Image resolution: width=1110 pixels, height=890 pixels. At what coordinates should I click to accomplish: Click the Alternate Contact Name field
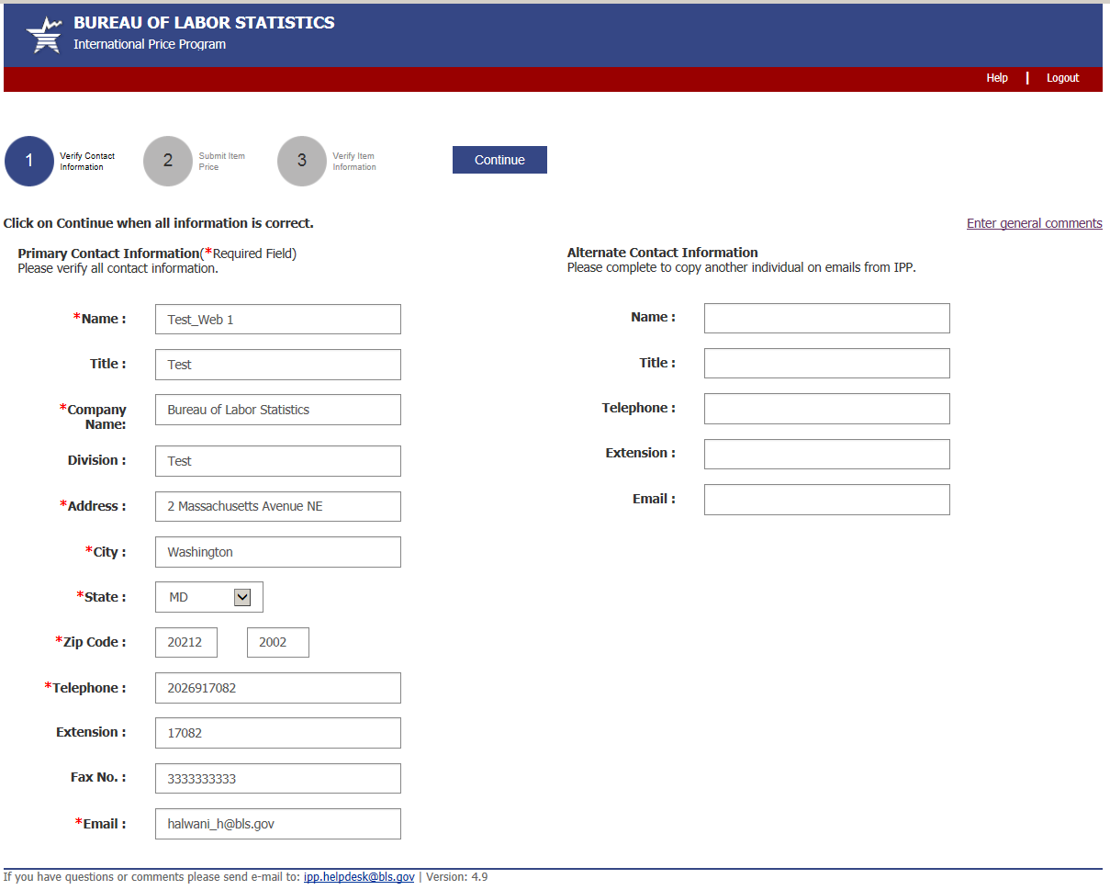click(x=827, y=318)
